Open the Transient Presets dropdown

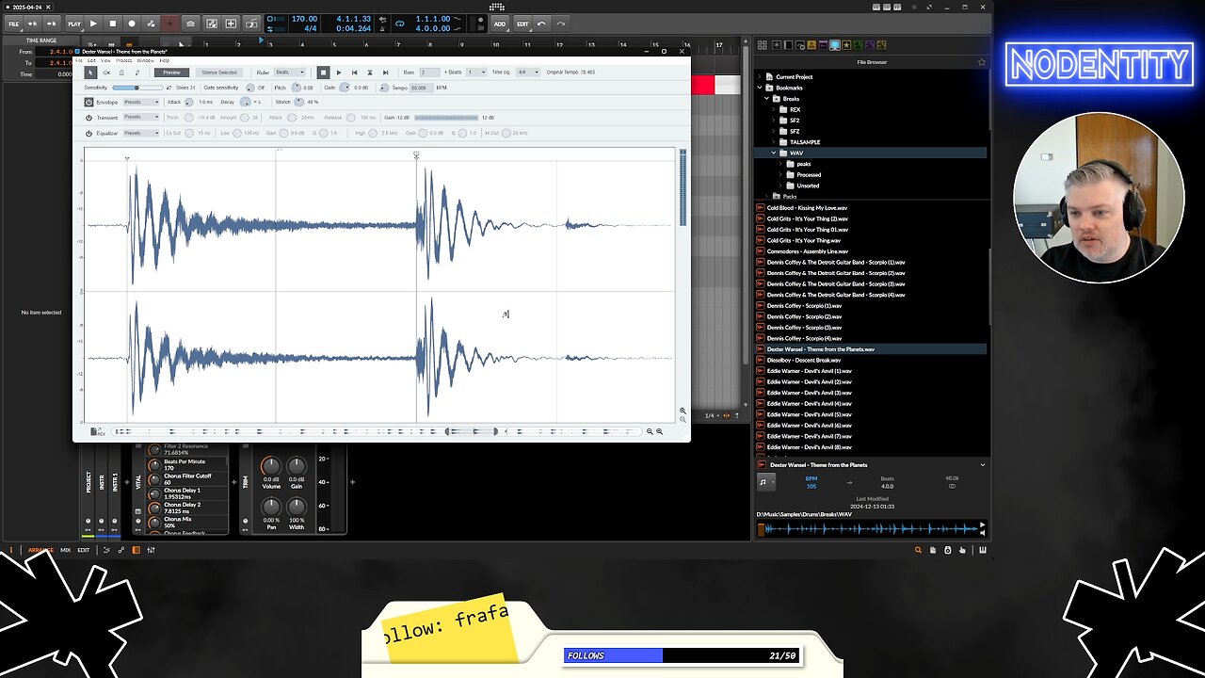click(x=141, y=117)
